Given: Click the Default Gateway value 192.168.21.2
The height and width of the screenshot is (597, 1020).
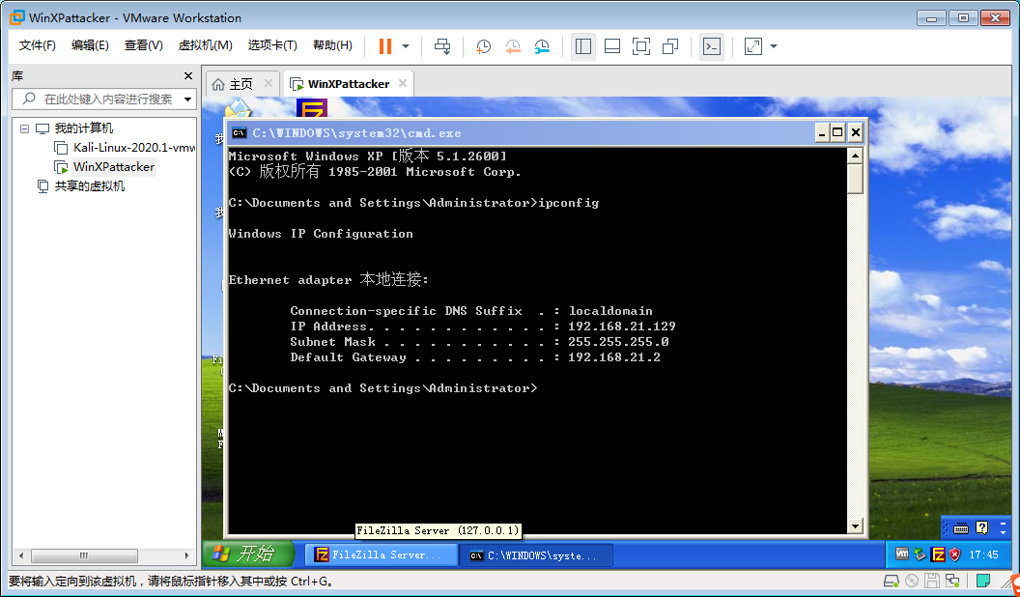Looking at the screenshot, I should tap(614, 357).
